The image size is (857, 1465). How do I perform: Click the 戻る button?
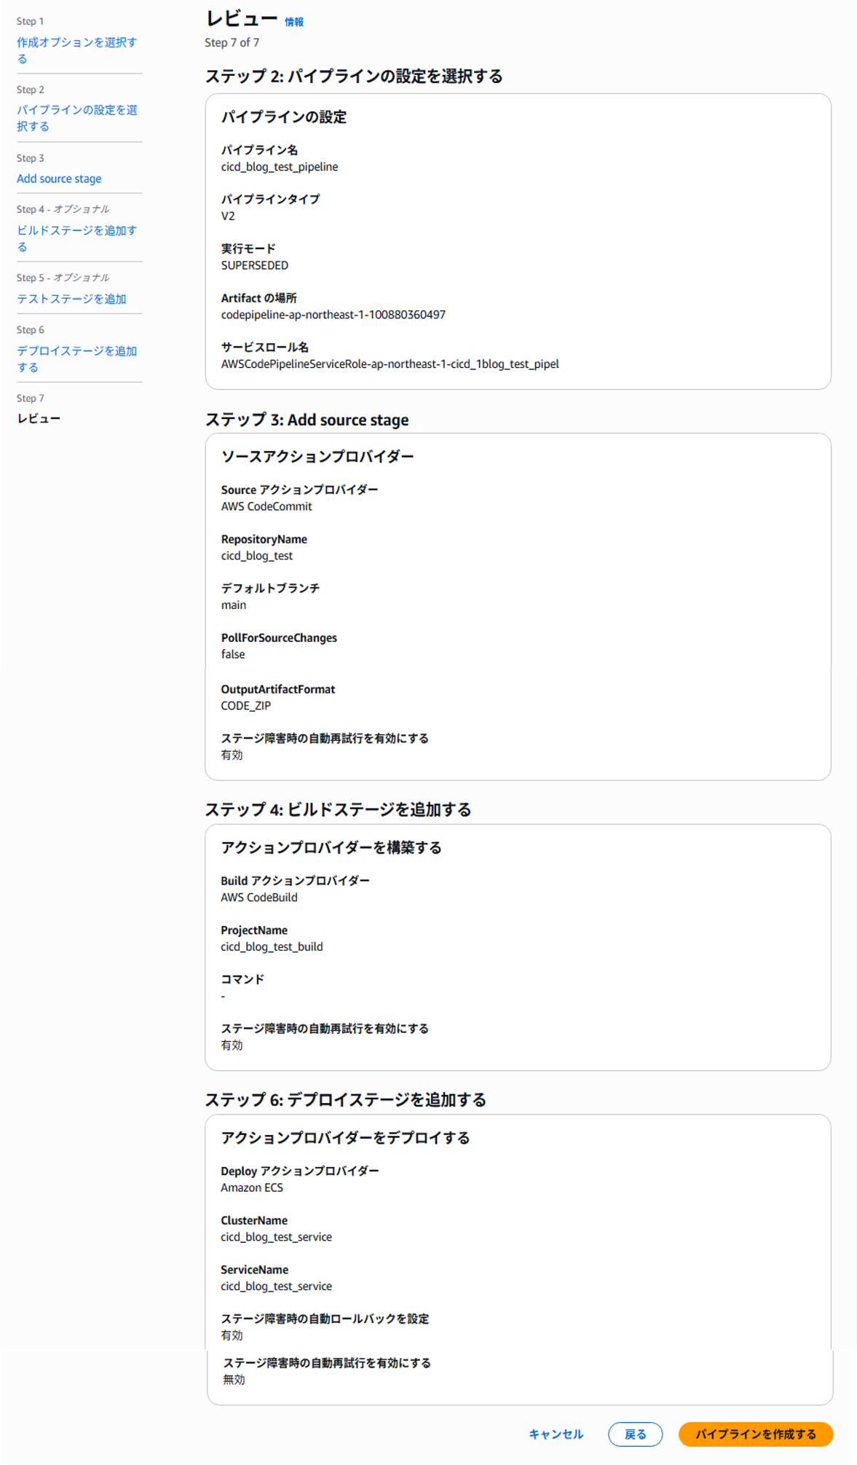[635, 1434]
